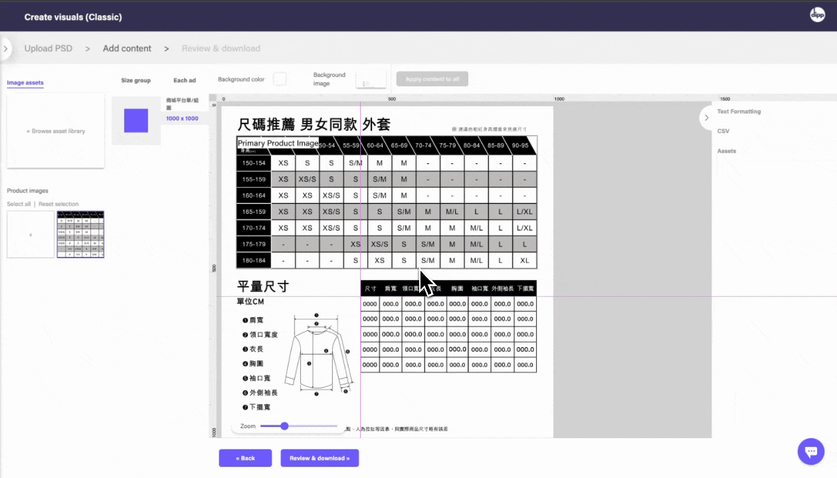Open the Text Formatting panel

pos(741,111)
